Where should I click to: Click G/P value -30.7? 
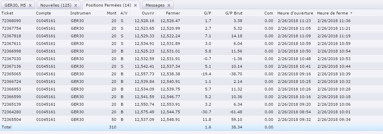(206, 112)
